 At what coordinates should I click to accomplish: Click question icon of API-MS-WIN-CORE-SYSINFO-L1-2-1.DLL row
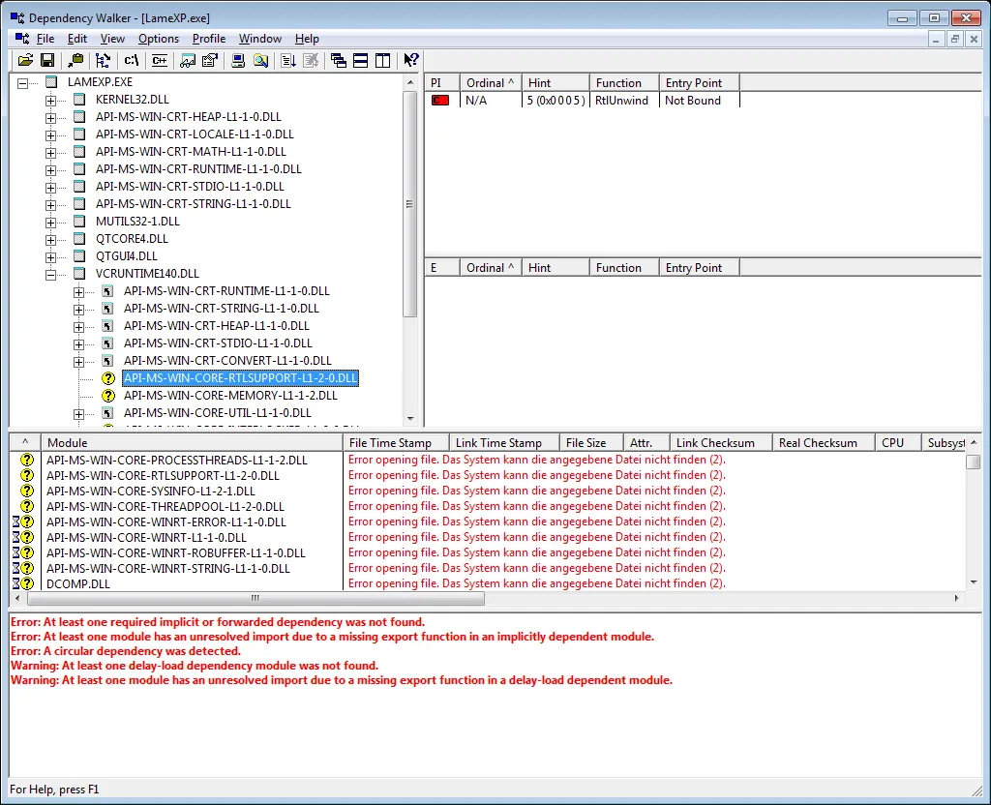[x=27, y=491]
